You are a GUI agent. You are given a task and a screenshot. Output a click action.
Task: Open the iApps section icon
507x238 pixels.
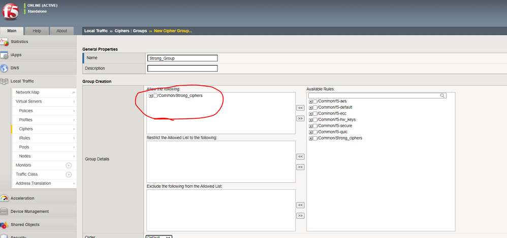pyautogui.click(x=4, y=55)
